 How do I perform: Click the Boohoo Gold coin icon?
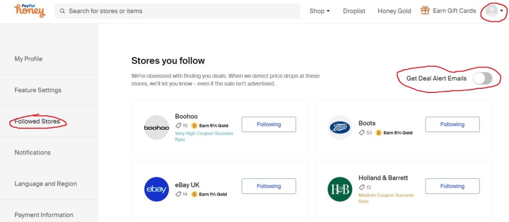click(x=194, y=126)
